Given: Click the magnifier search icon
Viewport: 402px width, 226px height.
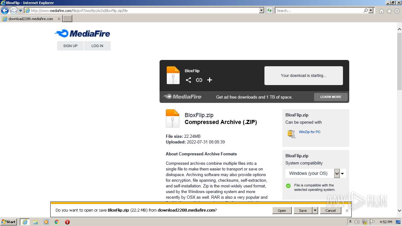Looking at the screenshot, I should 366,11.
